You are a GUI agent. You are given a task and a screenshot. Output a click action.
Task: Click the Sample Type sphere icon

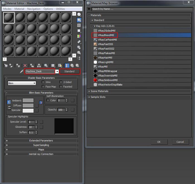click(x=79, y=14)
